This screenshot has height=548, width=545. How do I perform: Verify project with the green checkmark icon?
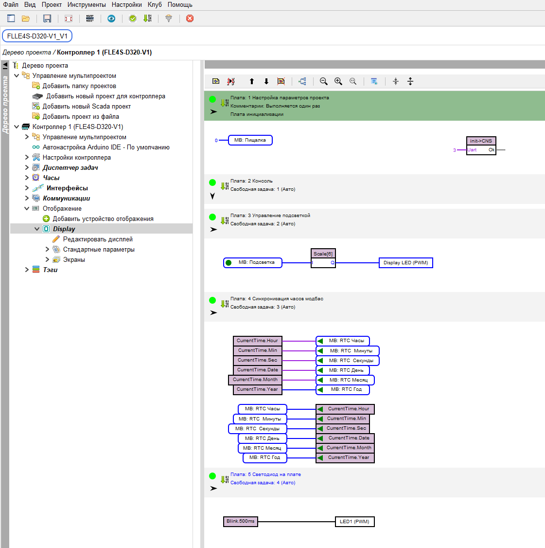[133, 18]
